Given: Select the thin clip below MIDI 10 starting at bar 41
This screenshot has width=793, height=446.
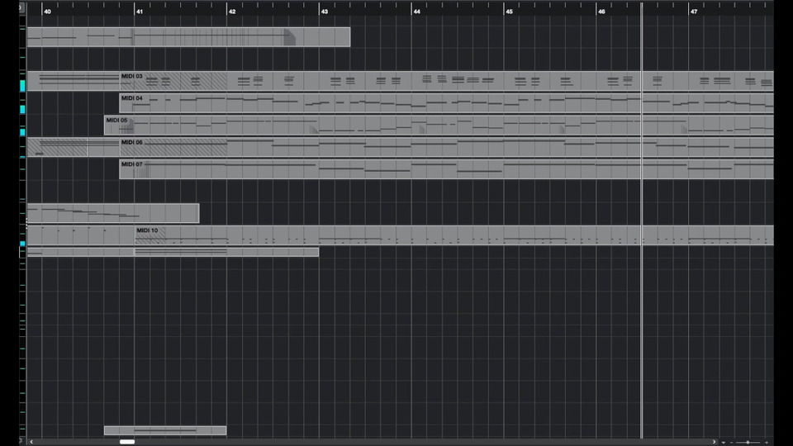Looking at the screenshot, I should [226, 252].
